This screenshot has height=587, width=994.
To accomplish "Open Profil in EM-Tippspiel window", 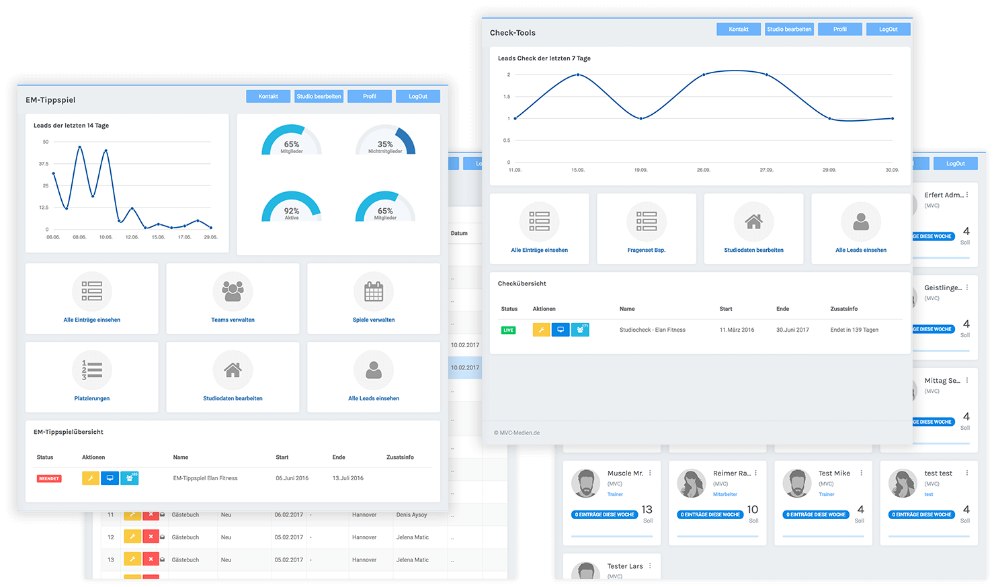I will pos(370,96).
